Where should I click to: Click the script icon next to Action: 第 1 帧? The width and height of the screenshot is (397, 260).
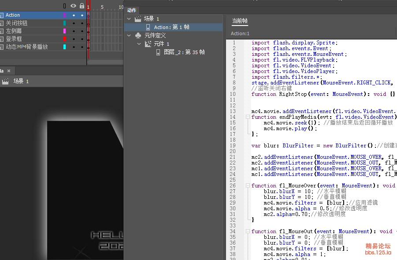click(x=148, y=27)
